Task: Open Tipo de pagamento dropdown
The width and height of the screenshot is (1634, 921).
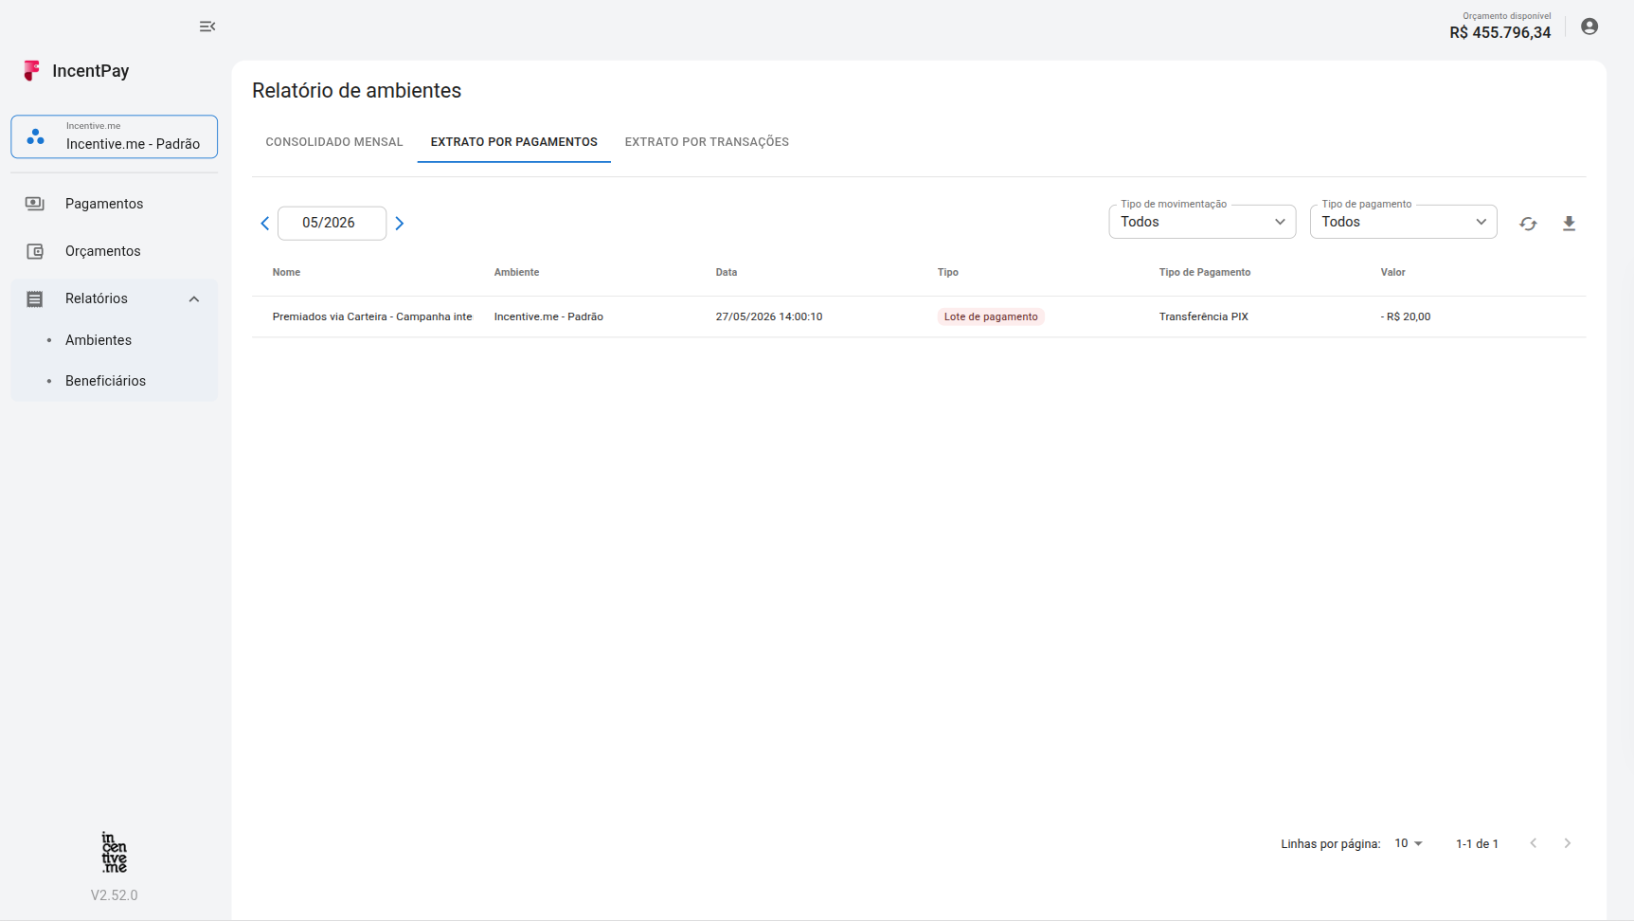Action: pos(1403,222)
